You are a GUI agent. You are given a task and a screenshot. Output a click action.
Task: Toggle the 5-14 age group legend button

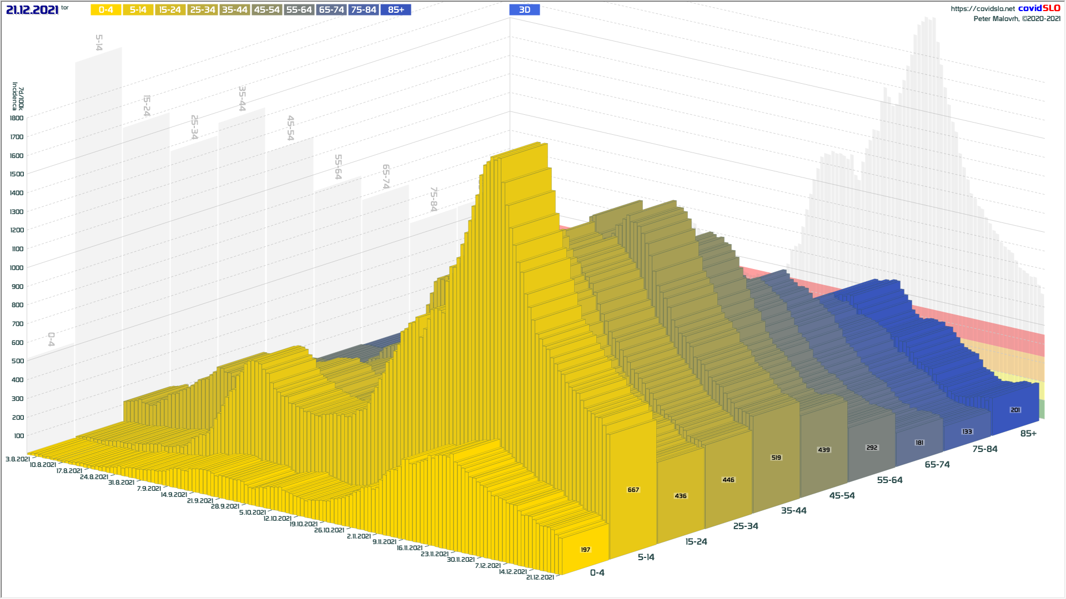[138, 10]
